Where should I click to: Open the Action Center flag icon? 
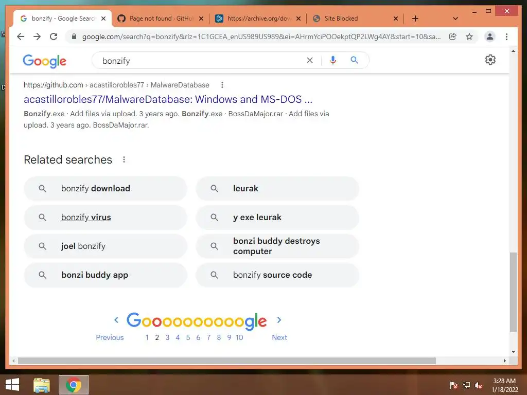click(x=453, y=385)
